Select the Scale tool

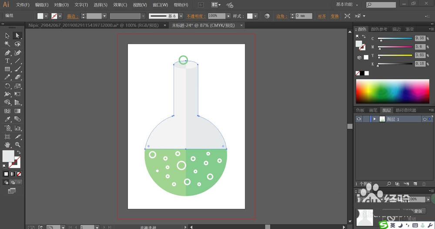coord(17,86)
